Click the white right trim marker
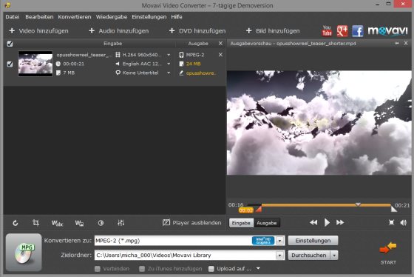 click(x=393, y=209)
